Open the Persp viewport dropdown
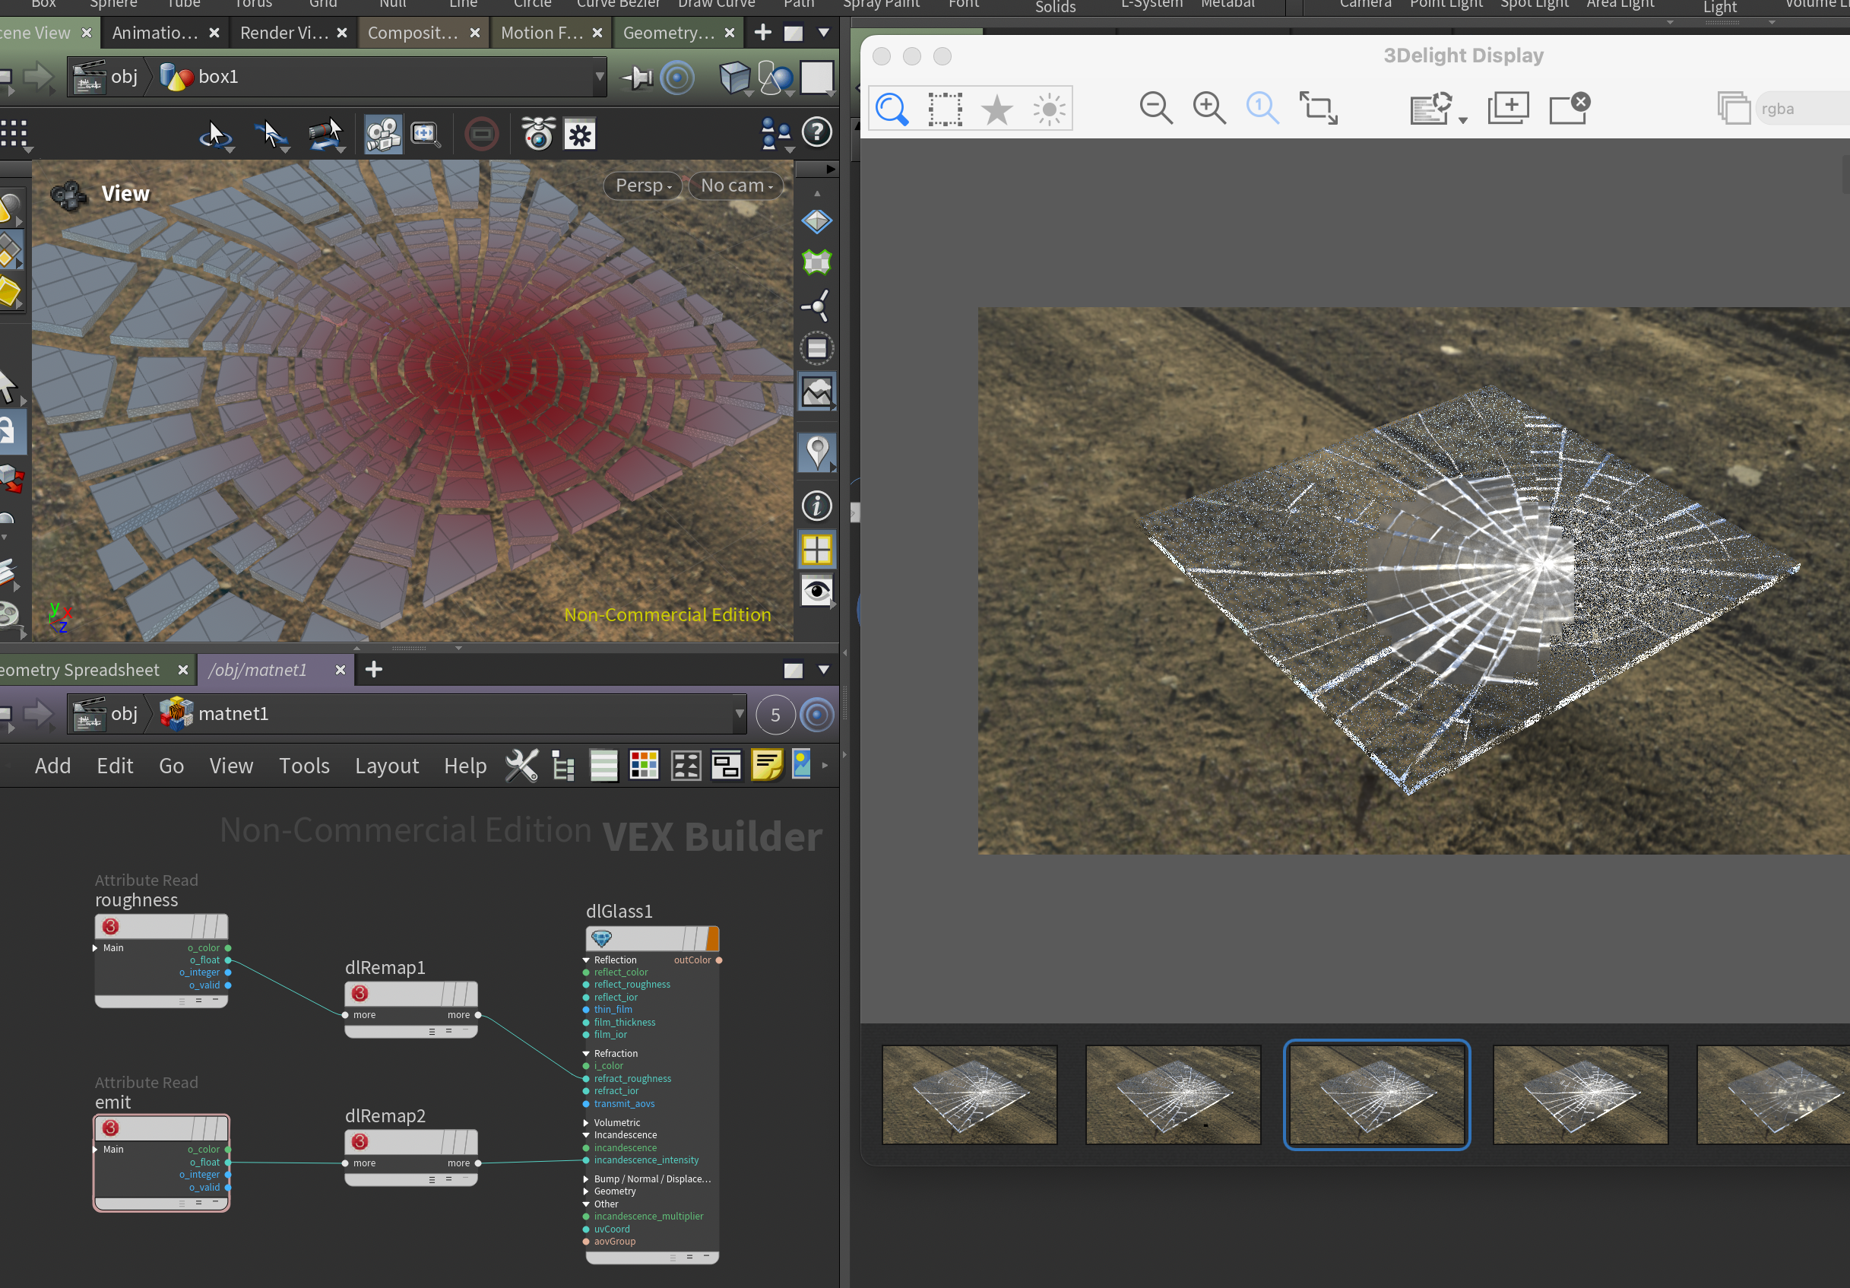The height and width of the screenshot is (1288, 1850). pyautogui.click(x=642, y=186)
